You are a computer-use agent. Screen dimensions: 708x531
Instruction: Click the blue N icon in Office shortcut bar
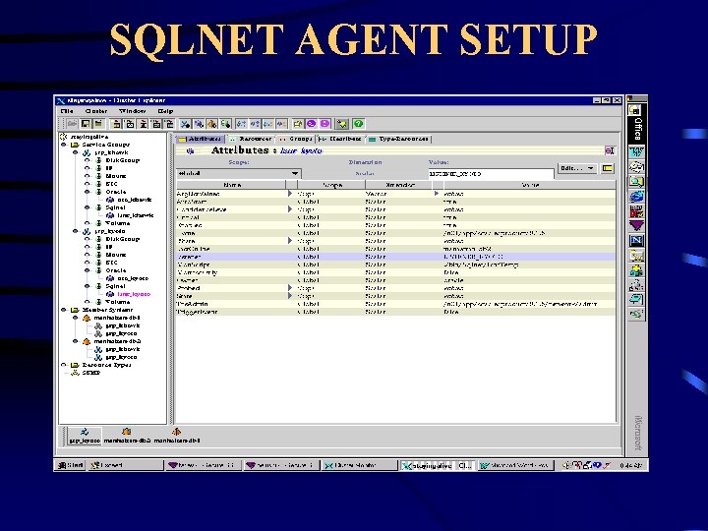[x=636, y=241]
